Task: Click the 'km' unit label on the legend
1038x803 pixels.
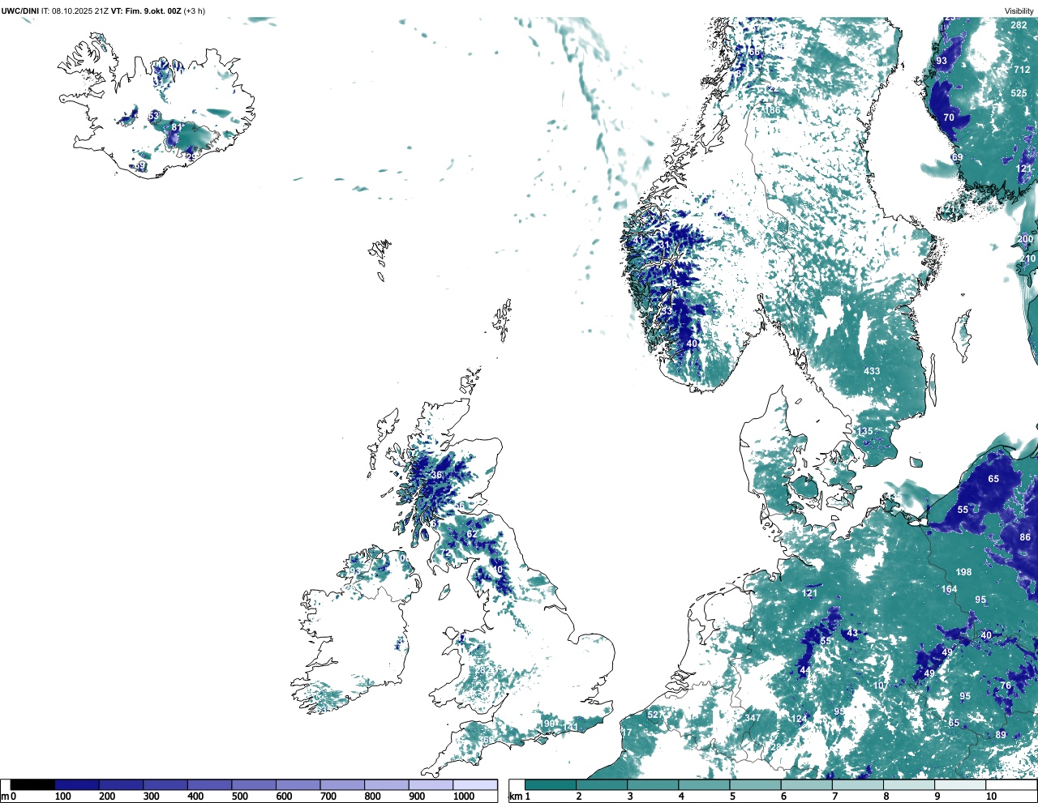Action: pos(514,797)
